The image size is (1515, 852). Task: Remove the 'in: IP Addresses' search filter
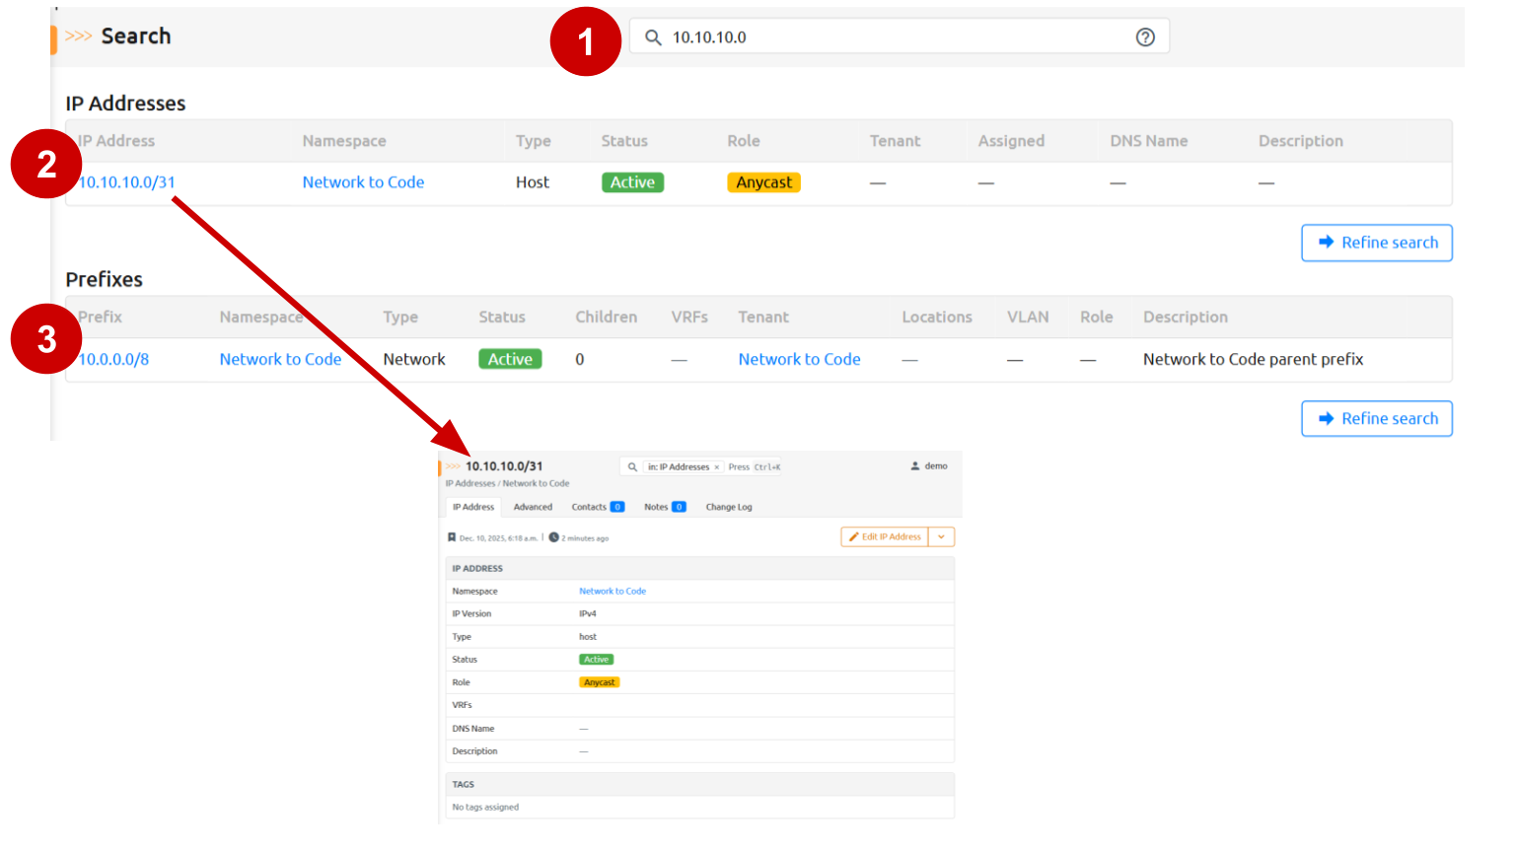pyautogui.click(x=717, y=467)
